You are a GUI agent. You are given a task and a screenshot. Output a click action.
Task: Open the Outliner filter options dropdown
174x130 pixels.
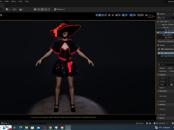point(159,18)
